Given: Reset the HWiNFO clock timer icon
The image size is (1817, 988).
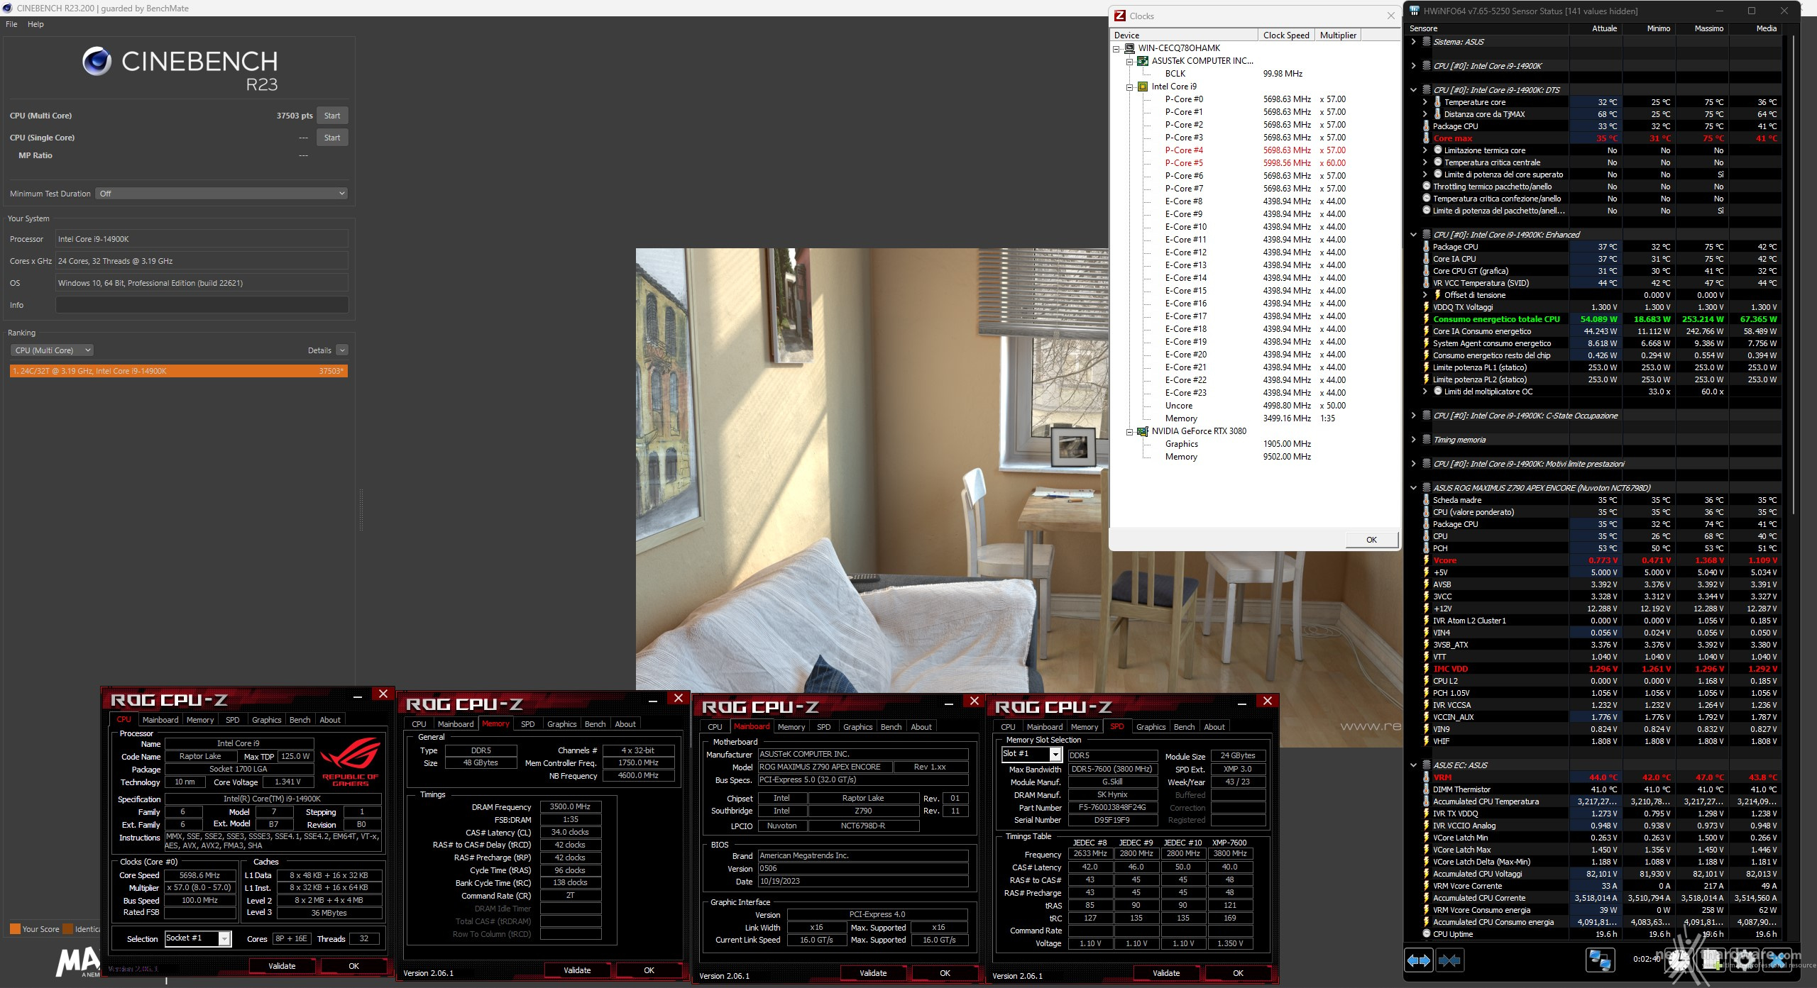Looking at the screenshot, I should pos(1679,960).
